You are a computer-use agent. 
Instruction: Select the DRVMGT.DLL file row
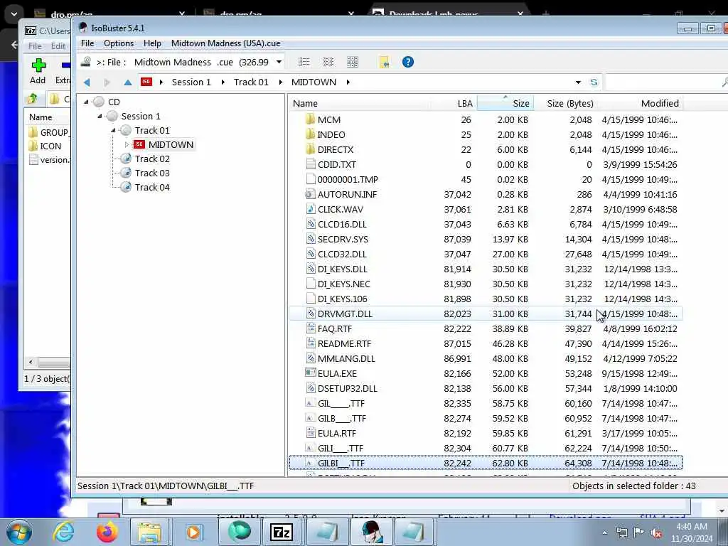click(x=486, y=314)
